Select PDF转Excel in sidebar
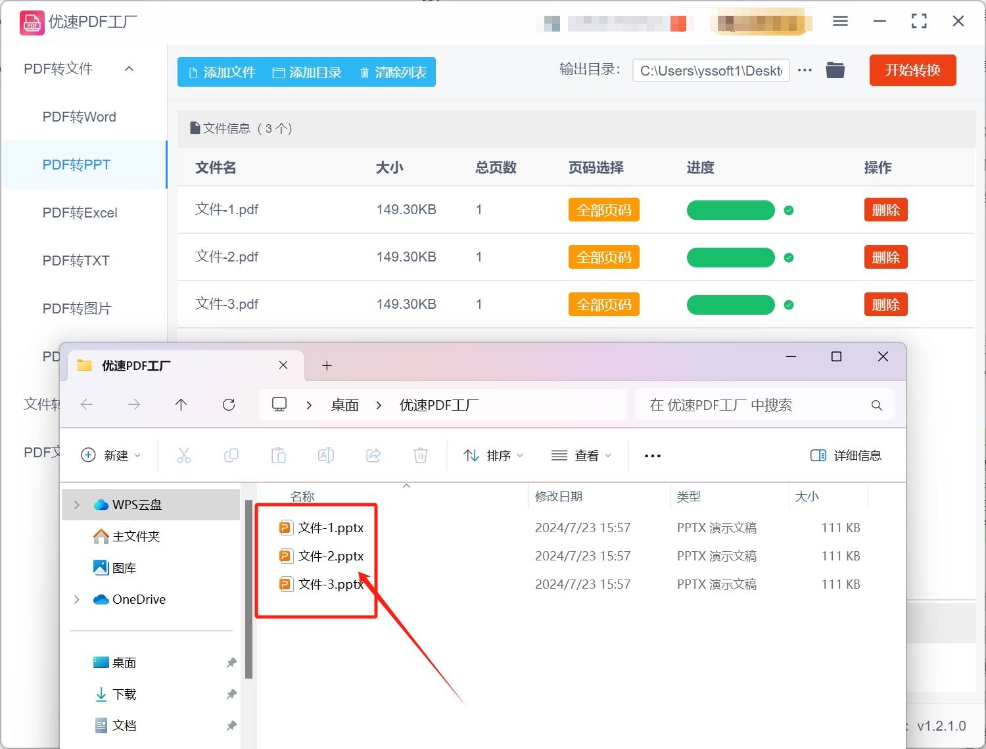The width and height of the screenshot is (986, 749). pos(80,213)
